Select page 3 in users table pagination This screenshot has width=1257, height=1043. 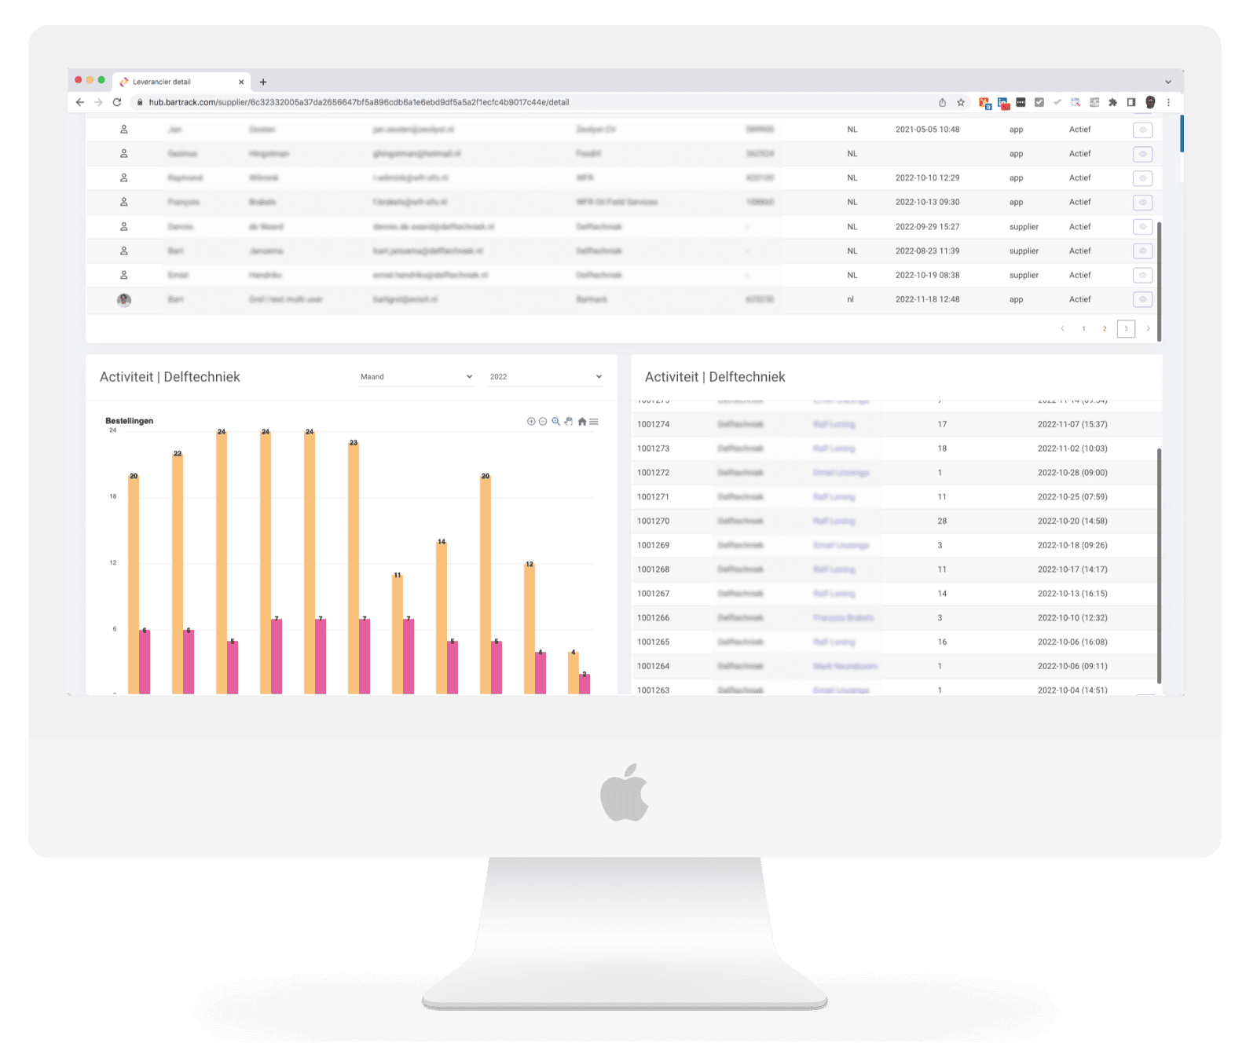click(1126, 329)
